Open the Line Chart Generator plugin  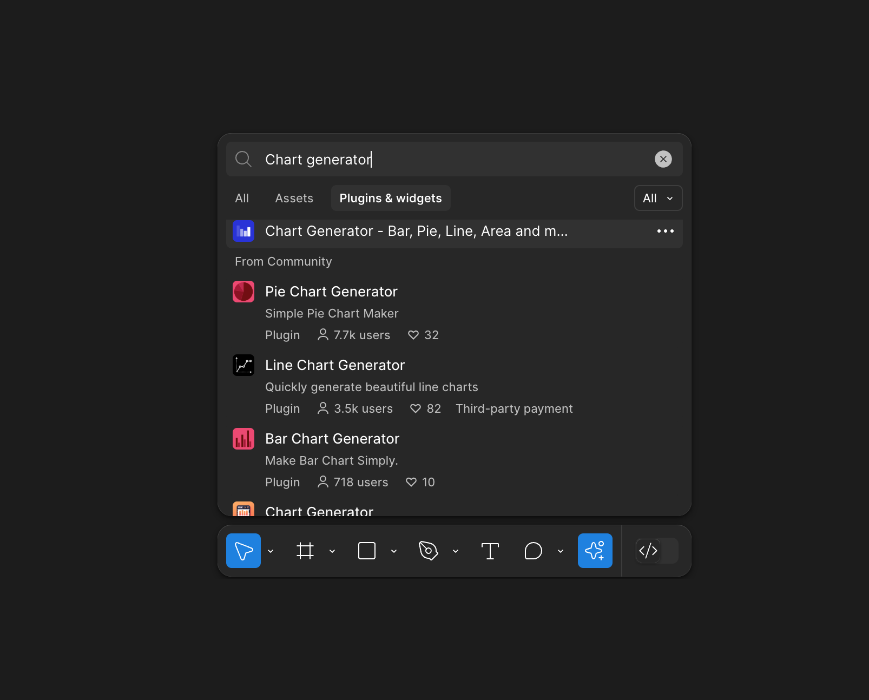point(334,365)
